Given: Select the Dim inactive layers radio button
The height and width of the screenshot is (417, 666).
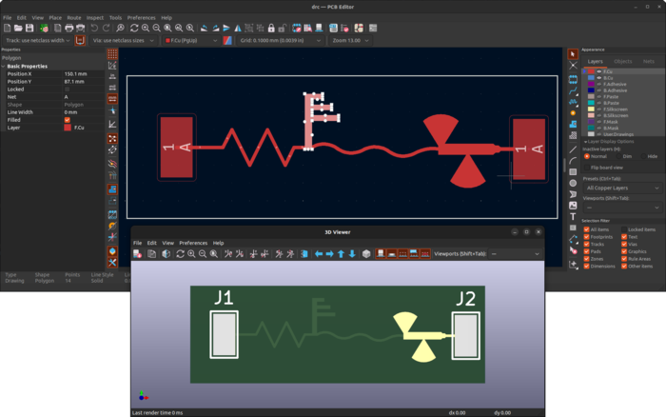Looking at the screenshot, I should tap(620, 156).
